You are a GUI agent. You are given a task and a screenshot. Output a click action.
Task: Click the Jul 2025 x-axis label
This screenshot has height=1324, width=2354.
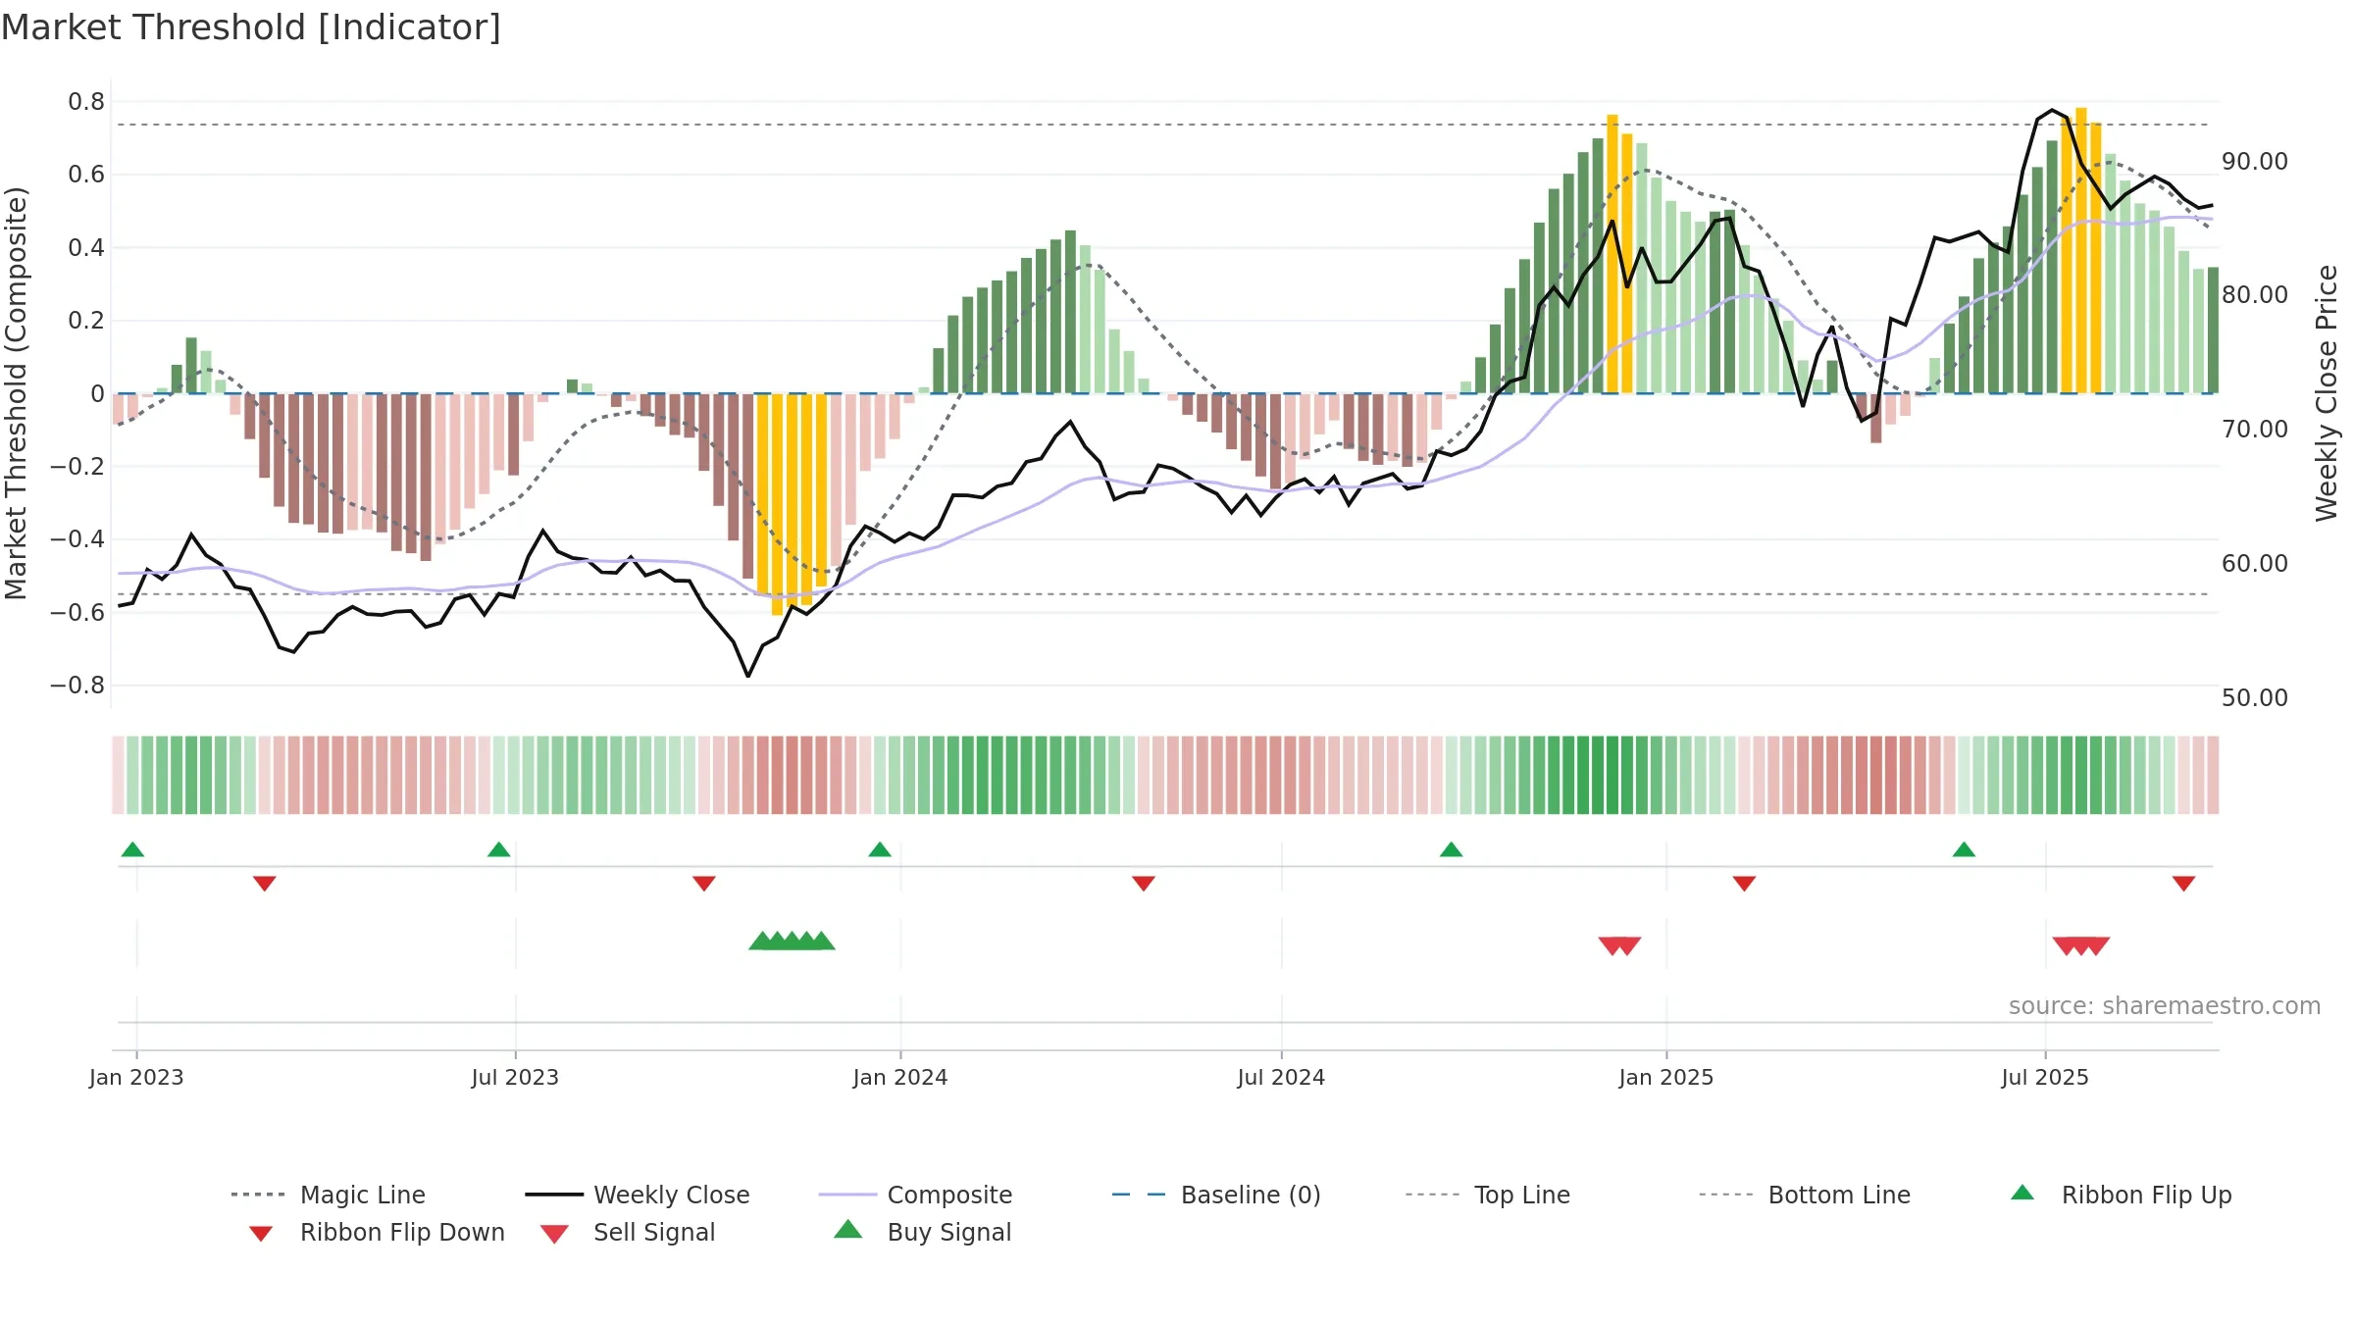pos(2045,1077)
